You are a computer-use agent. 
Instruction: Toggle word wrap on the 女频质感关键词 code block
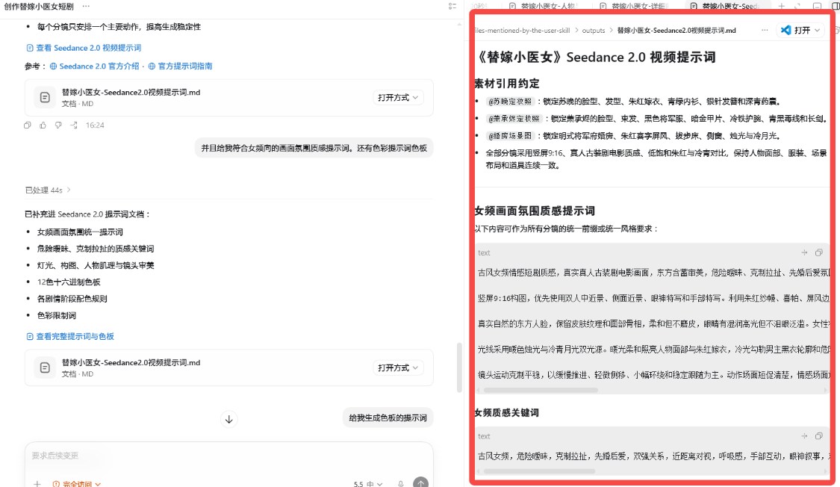coord(804,436)
